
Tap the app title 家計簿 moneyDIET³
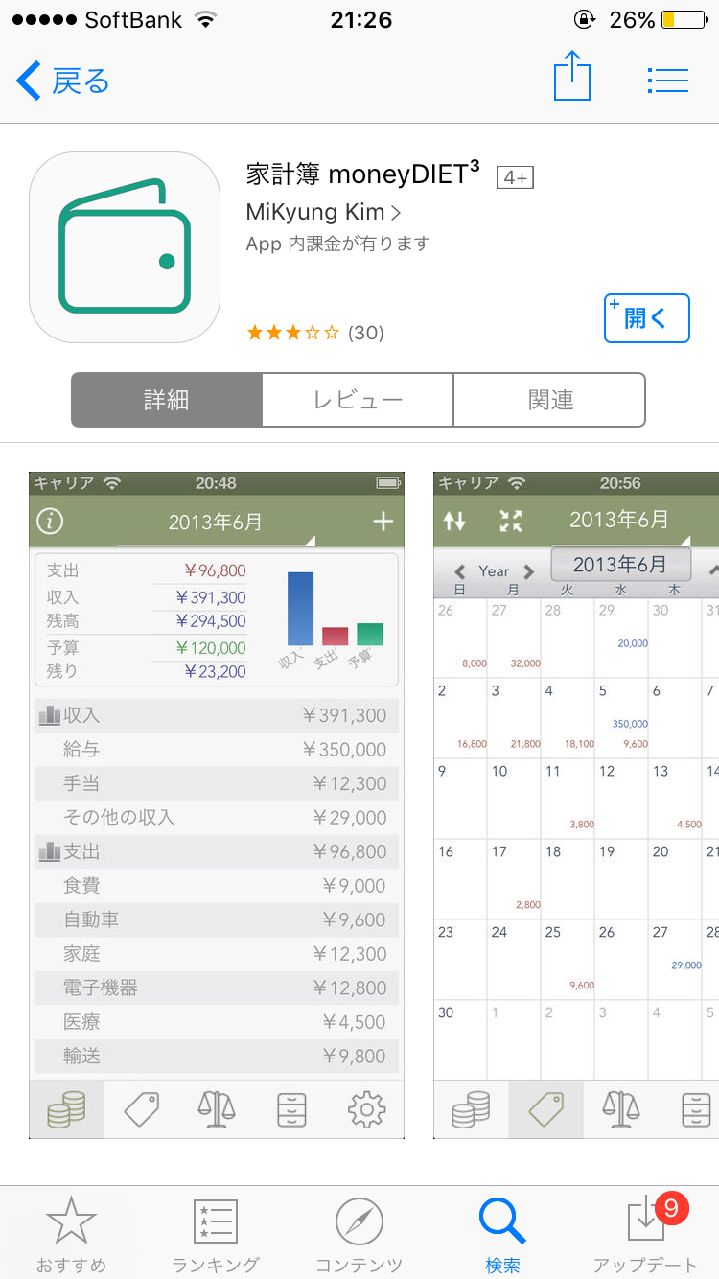pyautogui.click(x=362, y=174)
